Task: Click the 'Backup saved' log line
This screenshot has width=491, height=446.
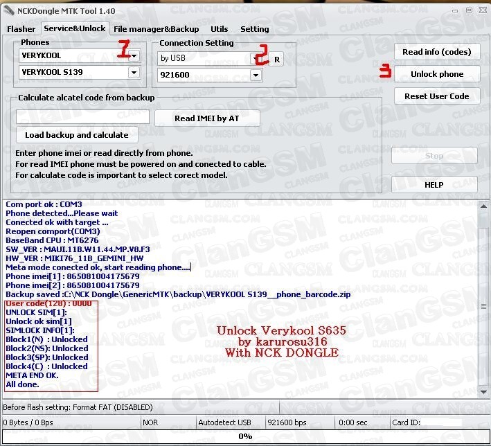Action: click(178, 295)
